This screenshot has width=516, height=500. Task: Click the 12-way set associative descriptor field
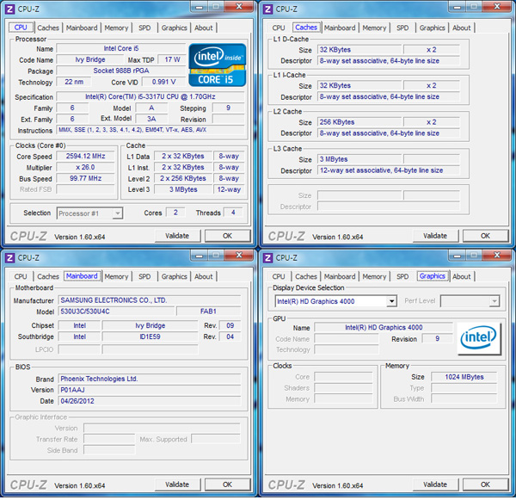389,170
